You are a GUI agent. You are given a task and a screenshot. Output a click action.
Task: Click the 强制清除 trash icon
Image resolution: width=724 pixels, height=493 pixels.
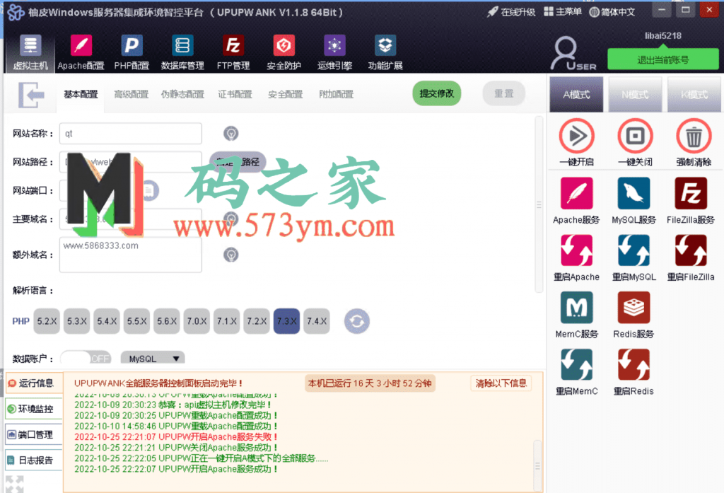tap(694, 136)
